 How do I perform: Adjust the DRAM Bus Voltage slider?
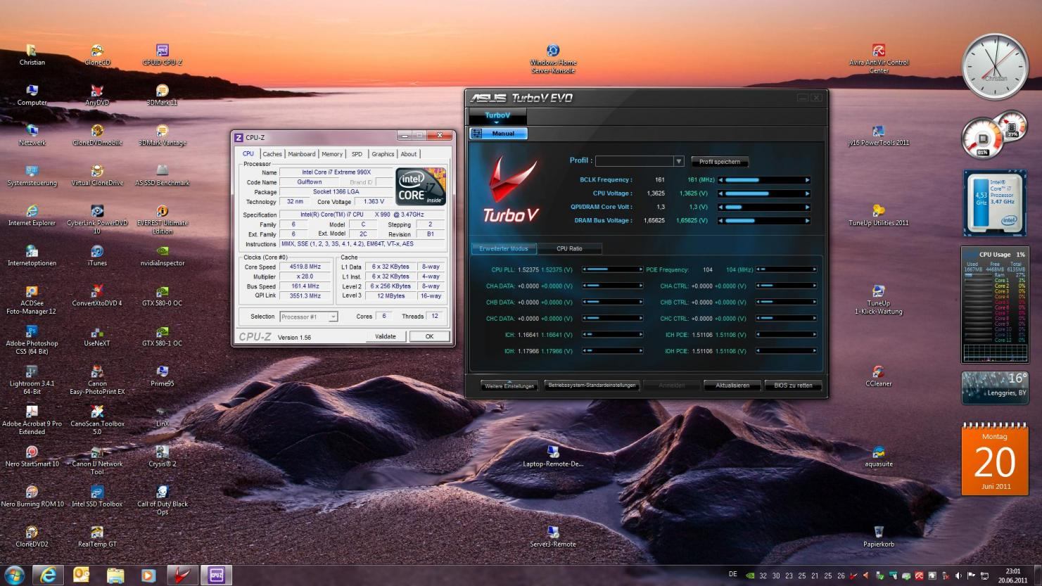764,221
